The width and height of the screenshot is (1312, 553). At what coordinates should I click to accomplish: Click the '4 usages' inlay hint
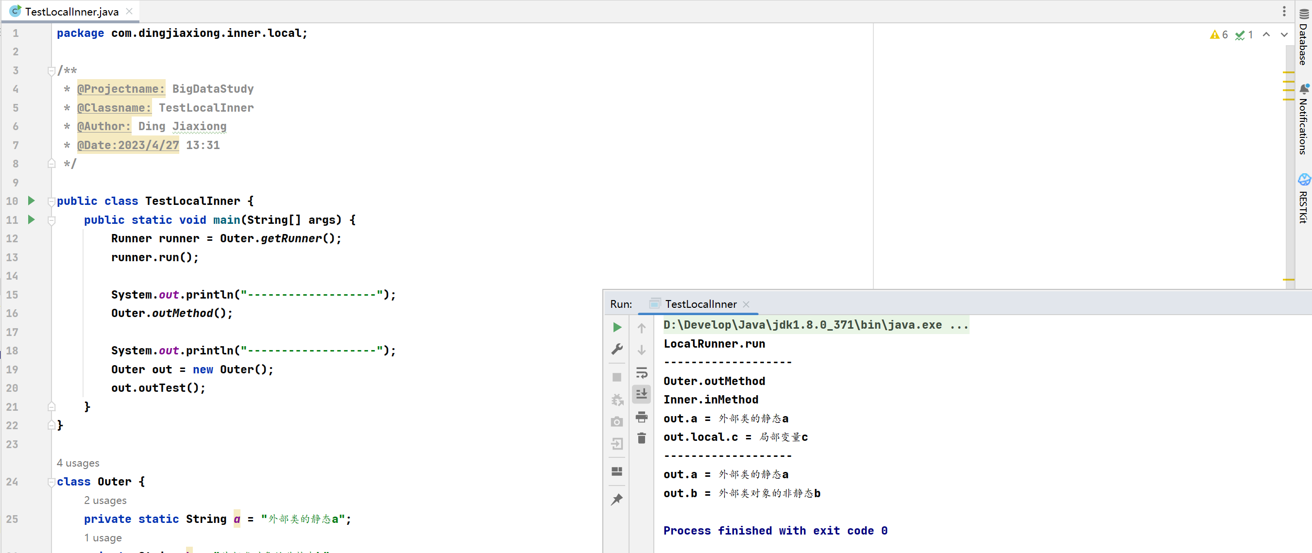pyautogui.click(x=78, y=463)
